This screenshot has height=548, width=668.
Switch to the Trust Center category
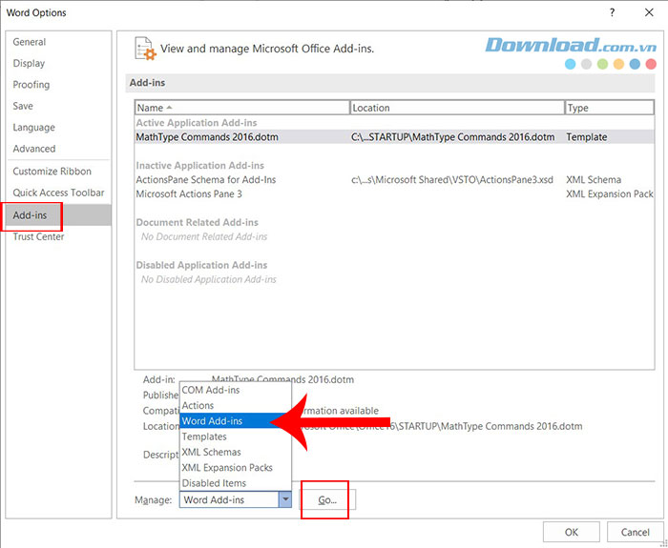[38, 236]
